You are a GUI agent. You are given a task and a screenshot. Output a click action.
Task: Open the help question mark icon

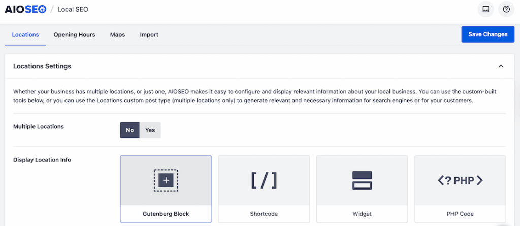click(506, 9)
